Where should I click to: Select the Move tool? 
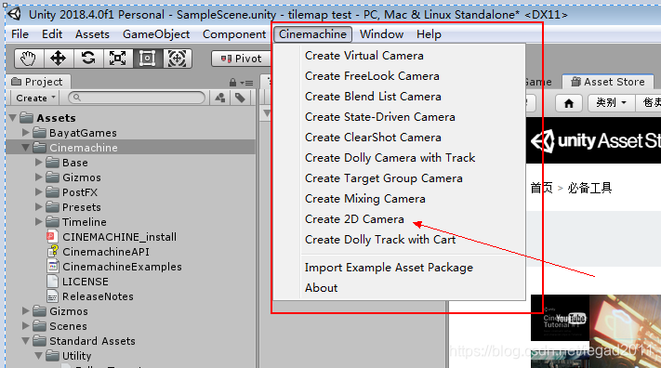[59, 59]
